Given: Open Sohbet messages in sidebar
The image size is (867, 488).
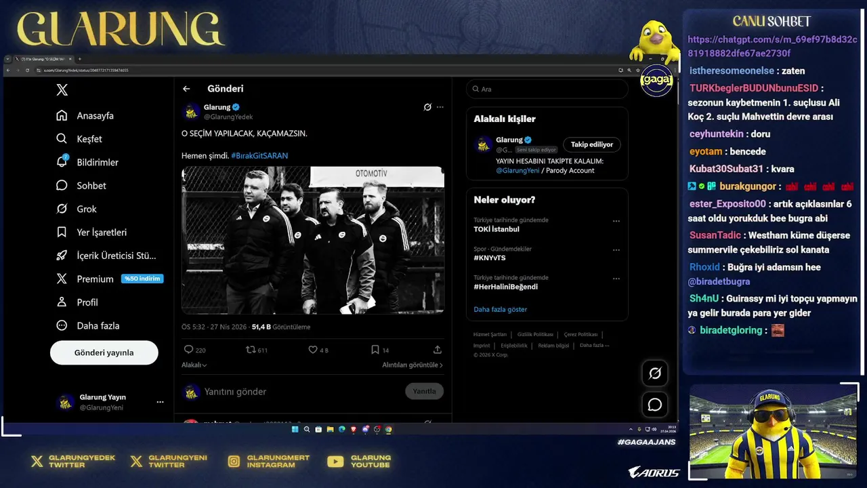Looking at the screenshot, I should coord(82,186).
